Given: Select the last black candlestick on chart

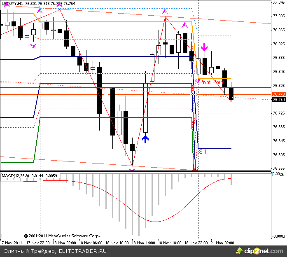Looking at the screenshot, I should point(231,93).
